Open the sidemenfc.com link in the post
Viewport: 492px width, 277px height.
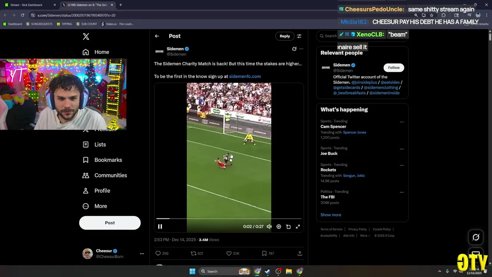(245, 77)
